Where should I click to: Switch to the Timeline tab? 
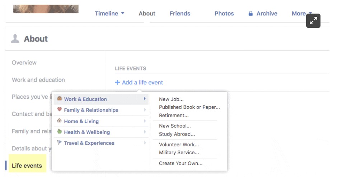(x=107, y=14)
